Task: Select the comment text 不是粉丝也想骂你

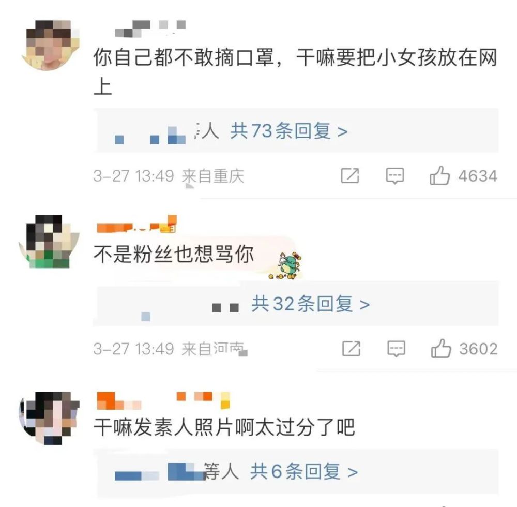Action: pos(174,255)
